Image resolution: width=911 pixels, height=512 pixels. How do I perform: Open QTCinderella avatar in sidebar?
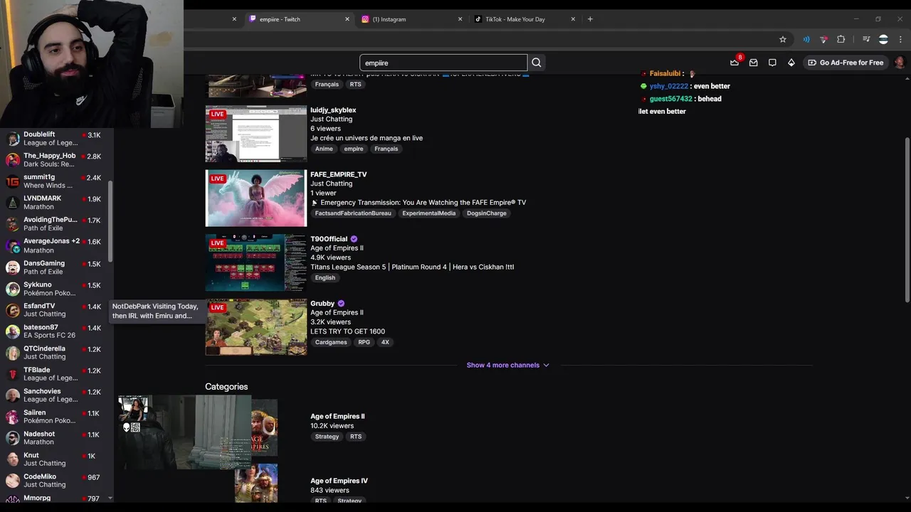[13, 353]
